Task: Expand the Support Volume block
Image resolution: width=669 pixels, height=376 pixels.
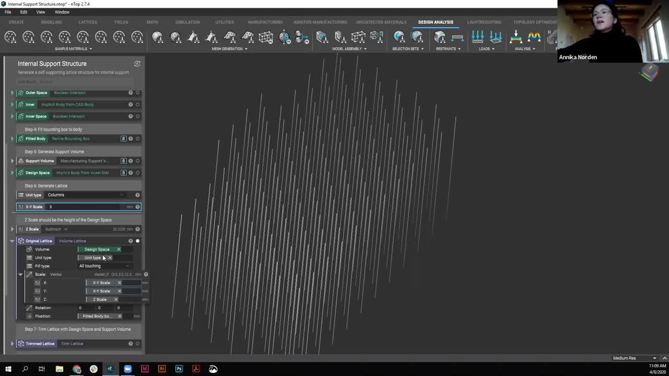Action: point(12,161)
